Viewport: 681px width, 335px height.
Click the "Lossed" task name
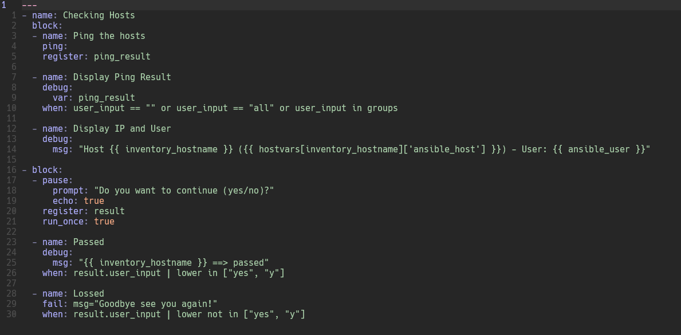89,294
